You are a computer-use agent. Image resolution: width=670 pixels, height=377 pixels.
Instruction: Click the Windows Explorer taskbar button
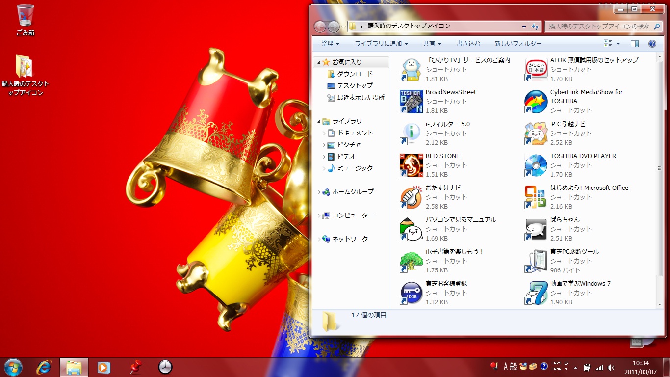pyautogui.click(x=74, y=367)
